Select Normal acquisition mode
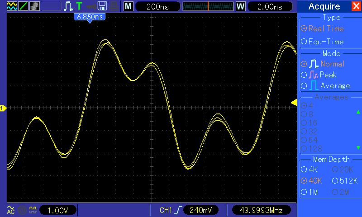362x217 pixels. (x=323, y=64)
